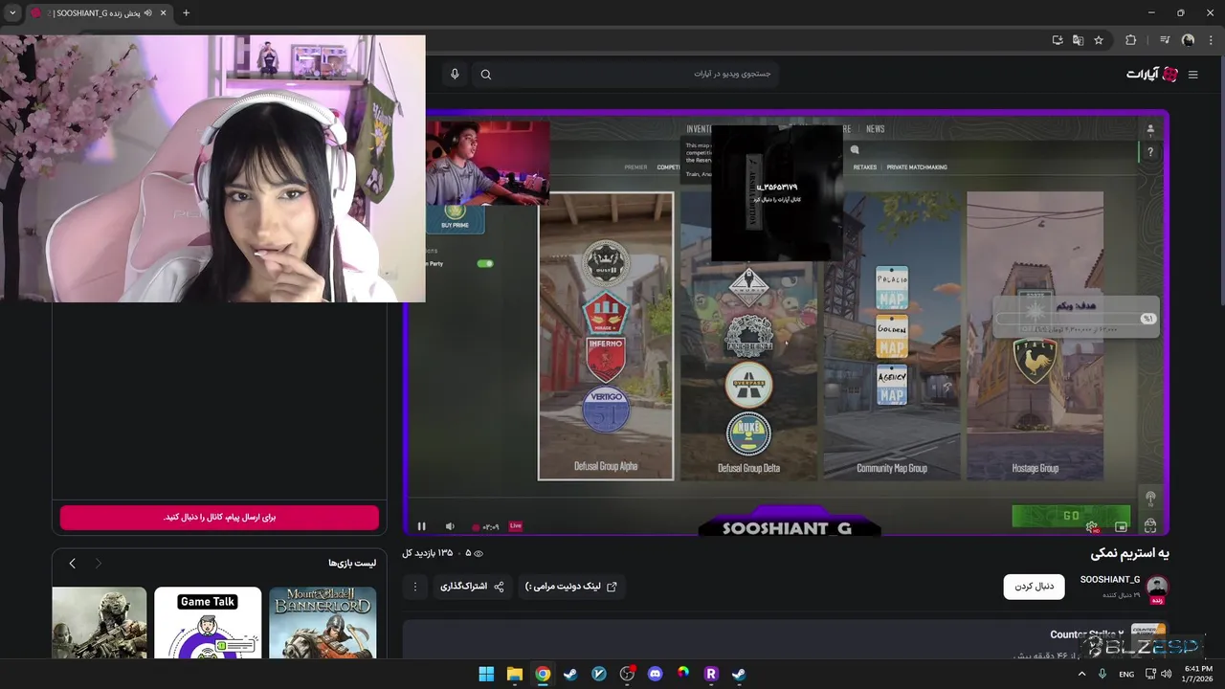Click the اشتراک‌گذاری share button
Viewport: 1225px width, 689px height.
pos(472,587)
